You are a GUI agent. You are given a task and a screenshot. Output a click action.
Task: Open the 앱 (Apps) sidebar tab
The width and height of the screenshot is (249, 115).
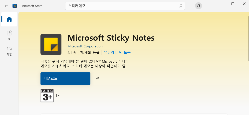[9, 35]
